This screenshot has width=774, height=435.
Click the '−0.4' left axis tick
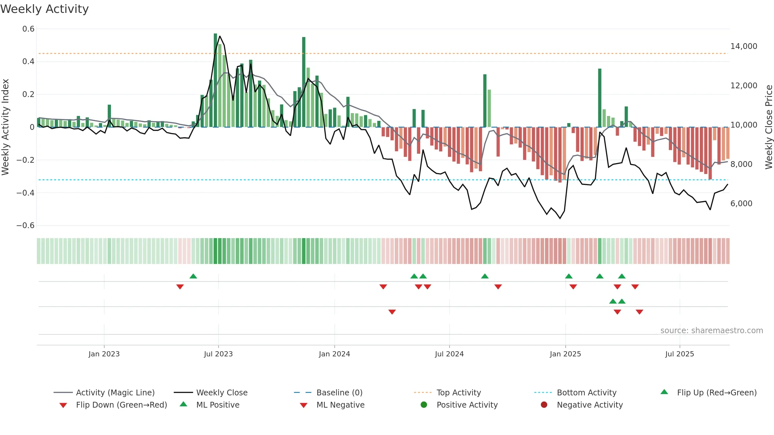[25, 193]
